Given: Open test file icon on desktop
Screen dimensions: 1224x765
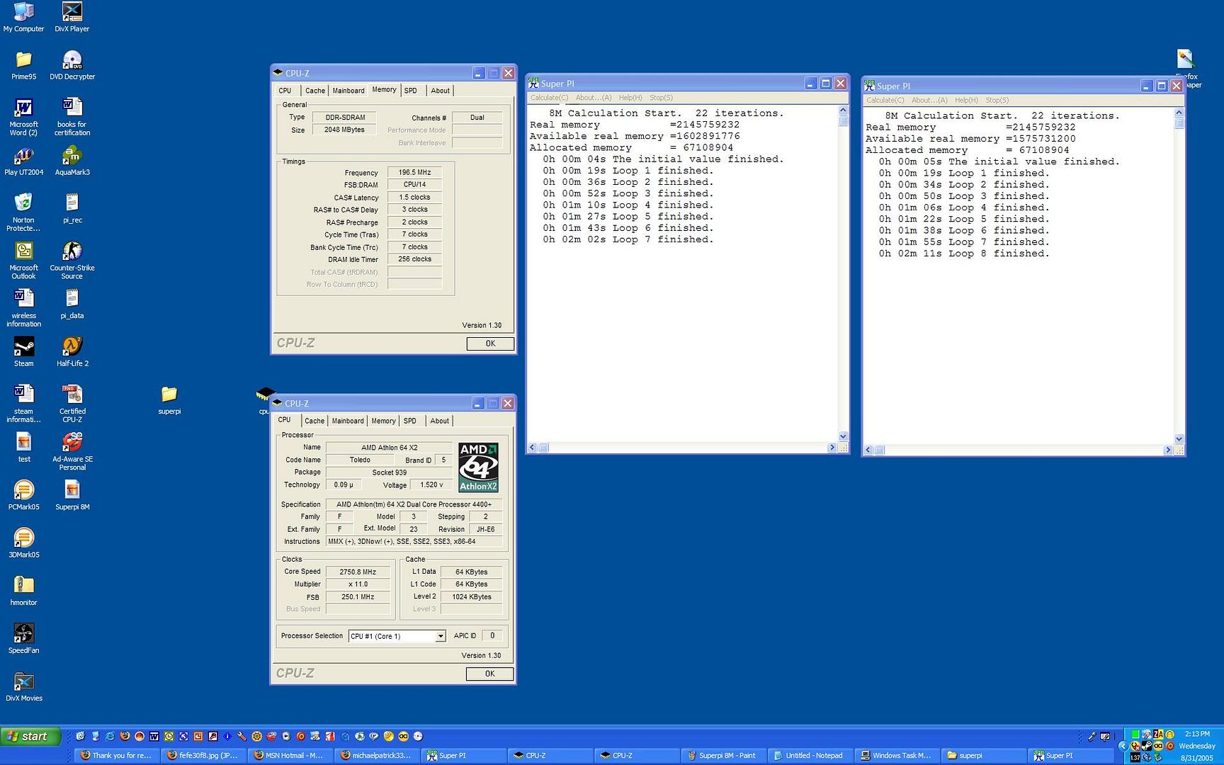Looking at the screenshot, I should click(x=23, y=448).
